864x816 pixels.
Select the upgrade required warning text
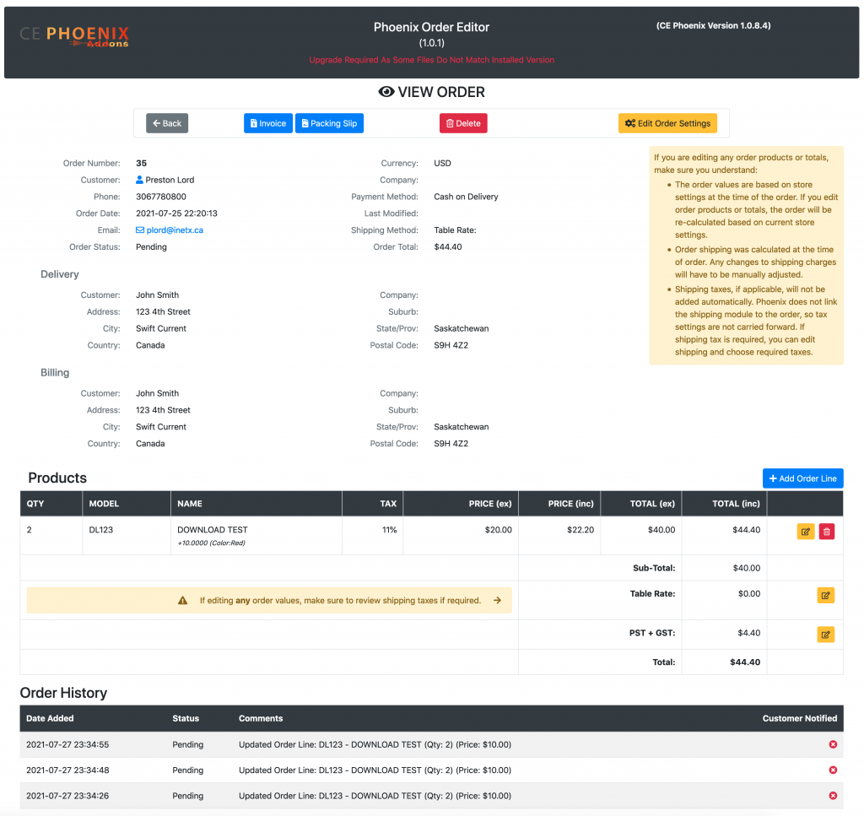coord(431,60)
